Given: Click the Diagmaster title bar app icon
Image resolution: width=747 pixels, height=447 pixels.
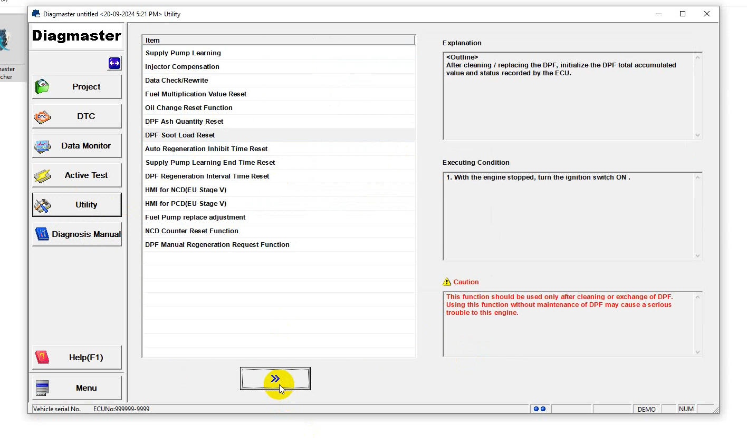Looking at the screenshot, I should (x=36, y=14).
